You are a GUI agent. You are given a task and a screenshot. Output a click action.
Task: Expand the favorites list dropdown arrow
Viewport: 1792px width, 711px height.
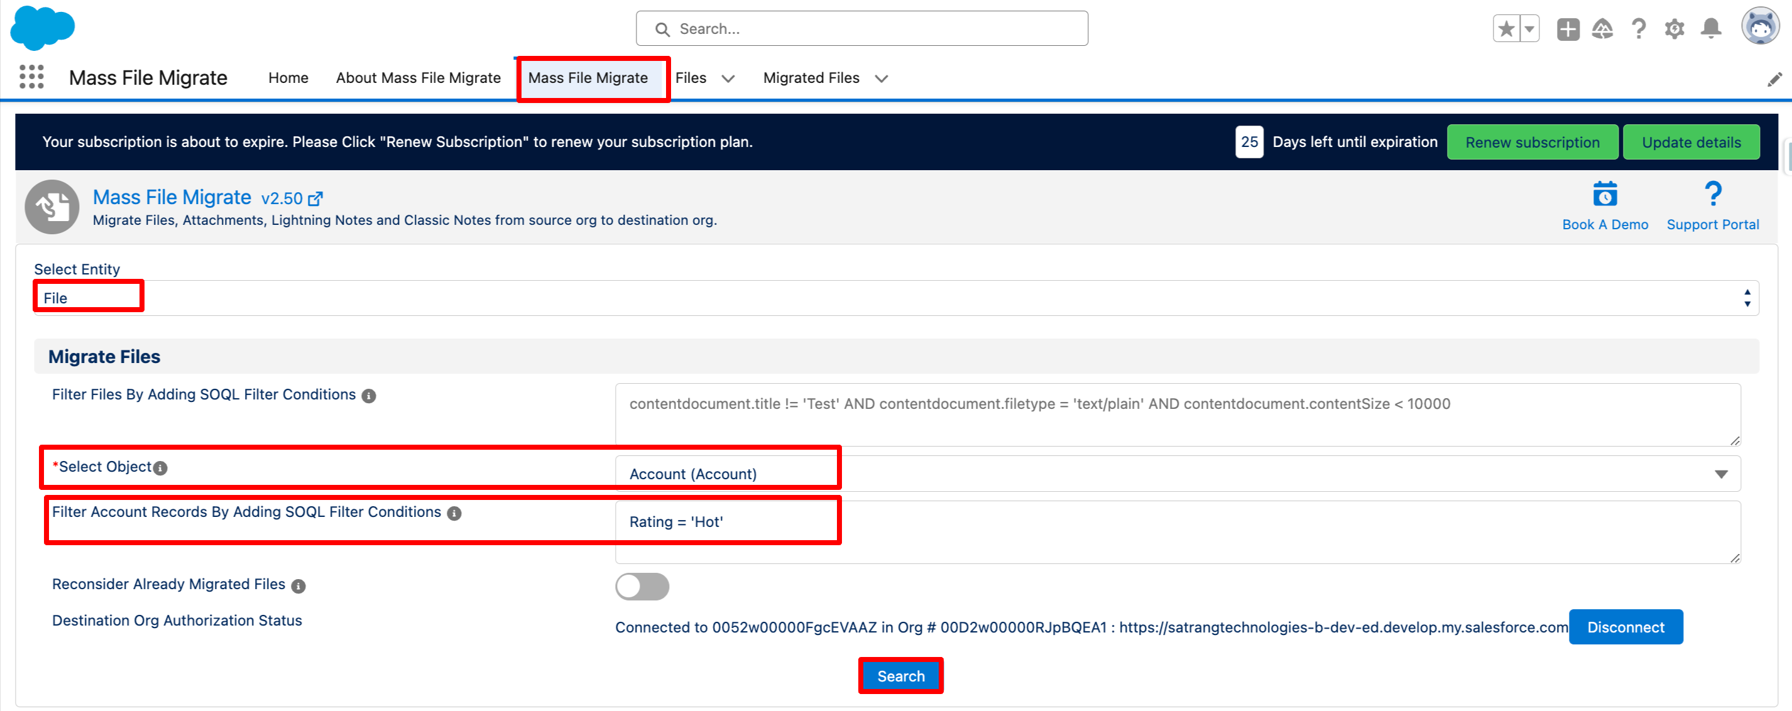pos(1529,30)
